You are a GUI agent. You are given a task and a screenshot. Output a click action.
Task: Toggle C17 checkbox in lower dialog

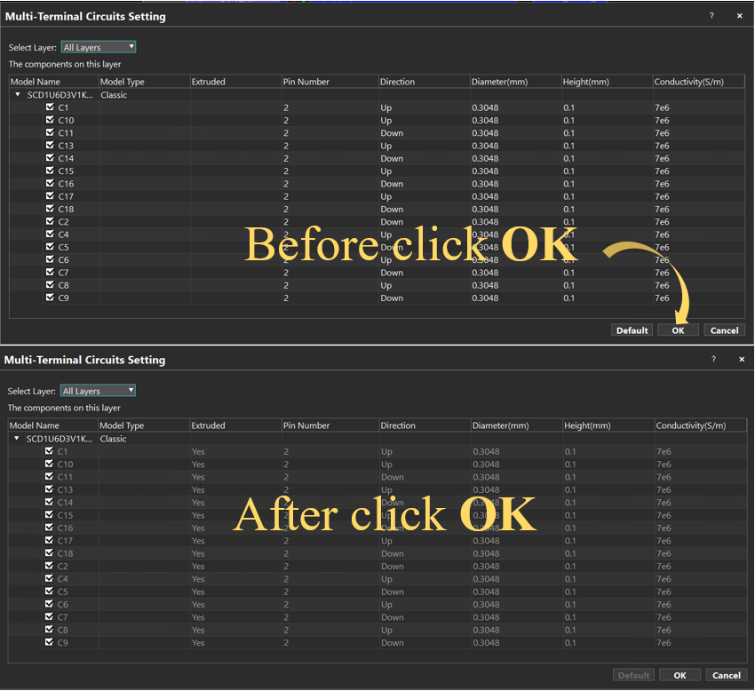click(x=49, y=540)
